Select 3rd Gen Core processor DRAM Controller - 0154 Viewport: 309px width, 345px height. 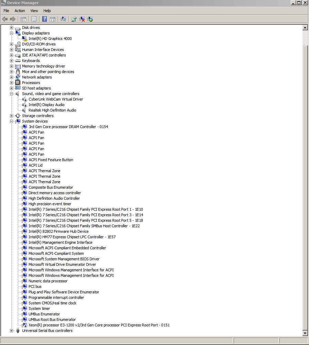coord(68,127)
